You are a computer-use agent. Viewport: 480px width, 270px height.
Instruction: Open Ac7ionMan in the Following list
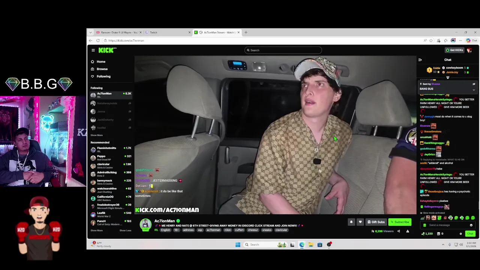tap(111, 95)
